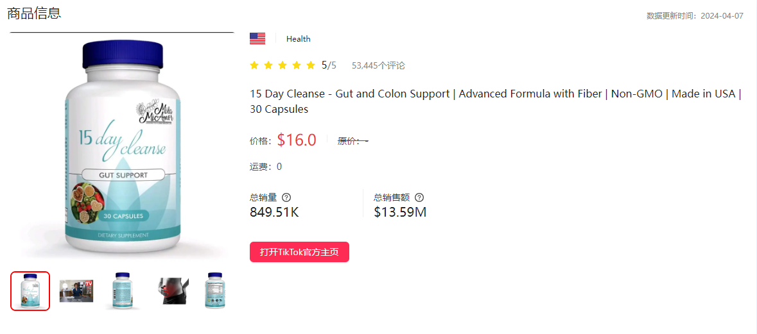
Task: Click the third yellow rating star
Action: tap(283, 65)
